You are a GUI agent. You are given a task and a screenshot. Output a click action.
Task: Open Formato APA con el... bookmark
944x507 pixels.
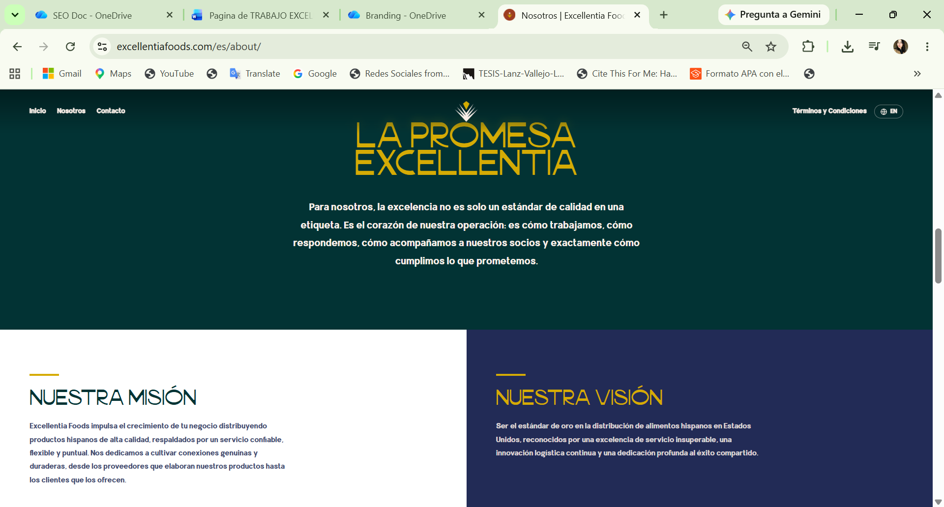tap(739, 74)
